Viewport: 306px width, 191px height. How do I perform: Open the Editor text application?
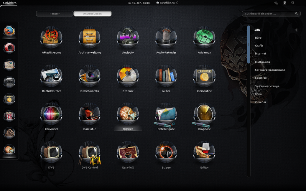[x=205, y=152]
